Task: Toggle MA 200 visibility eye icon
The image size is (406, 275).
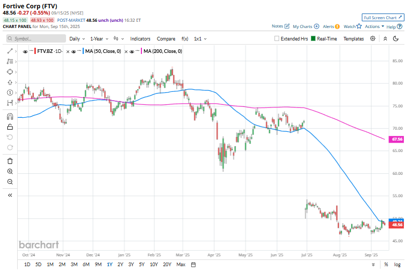Action: pos(132,52)
